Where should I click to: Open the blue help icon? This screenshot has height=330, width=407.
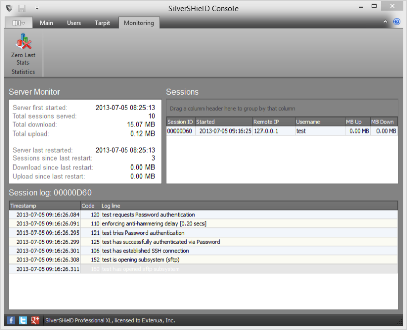397,22
